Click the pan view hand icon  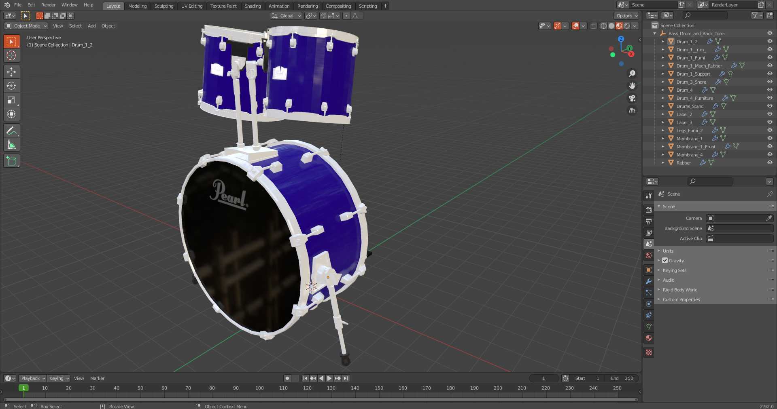(x=632, y=86)
